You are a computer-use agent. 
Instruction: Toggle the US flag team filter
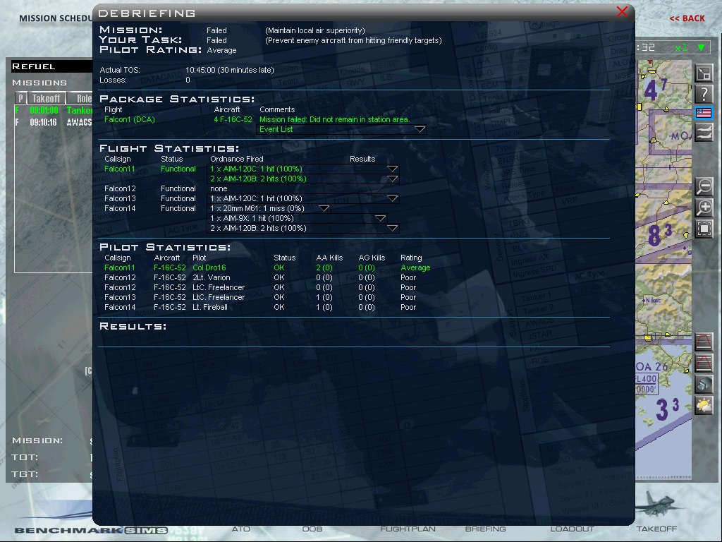pos(704,114)
